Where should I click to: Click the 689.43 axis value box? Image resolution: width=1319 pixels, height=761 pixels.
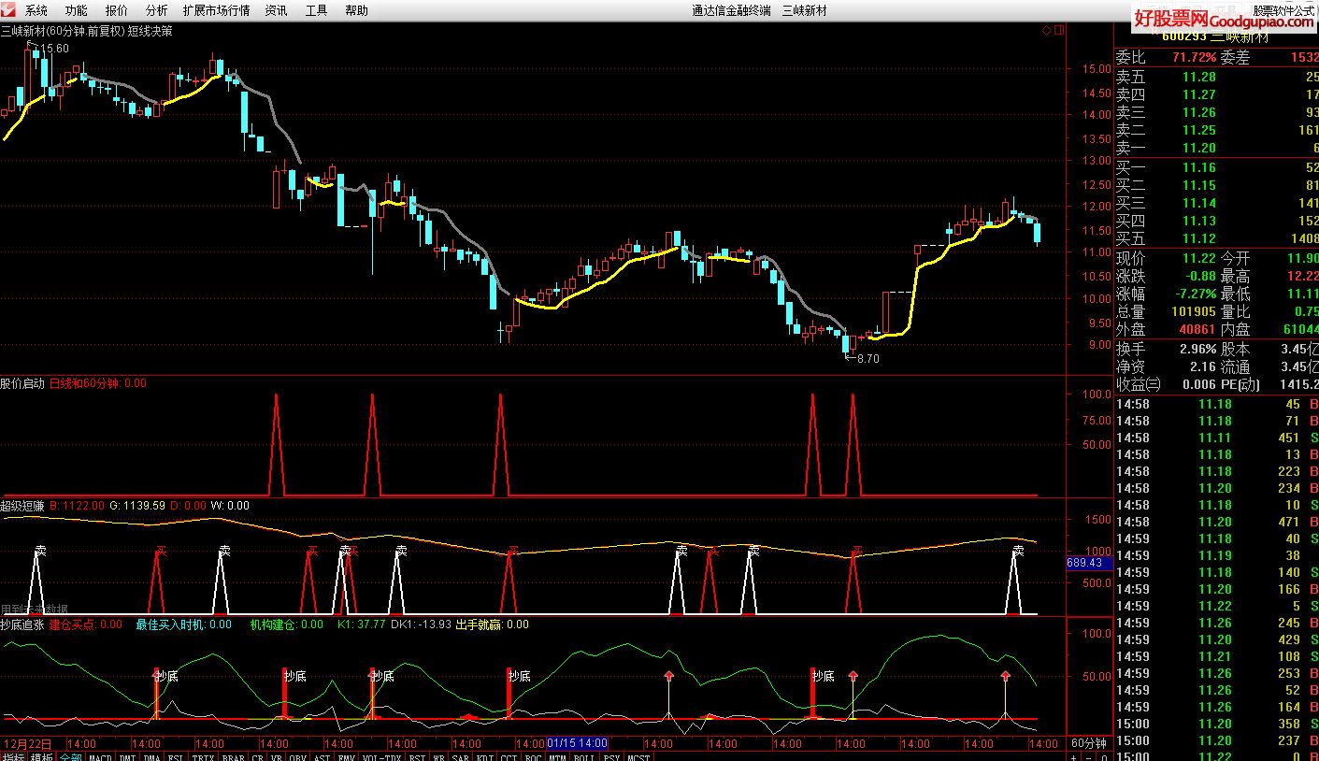coord(1089,563)
